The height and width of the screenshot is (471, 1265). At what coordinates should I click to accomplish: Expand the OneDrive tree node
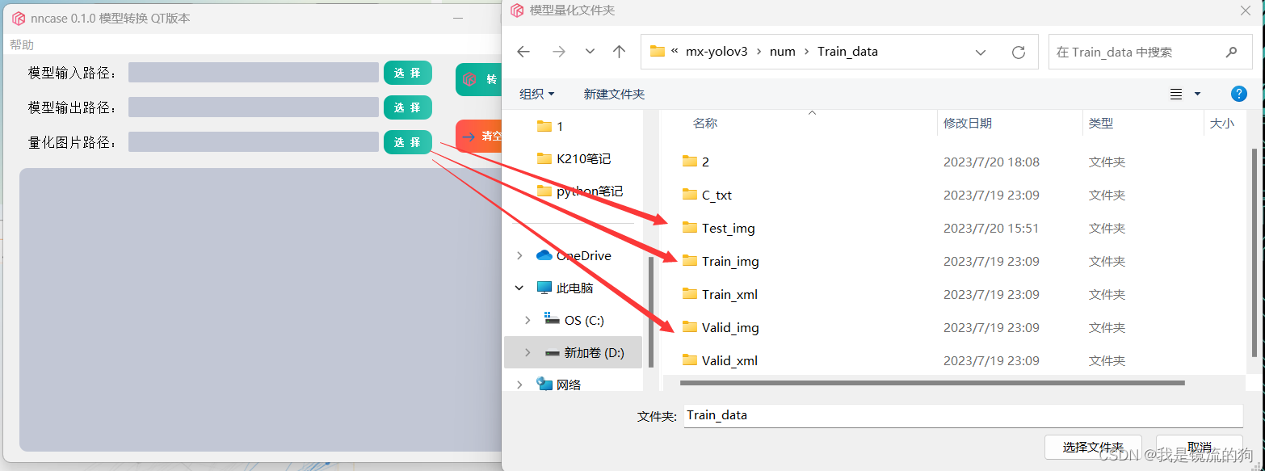click(519, 255)
